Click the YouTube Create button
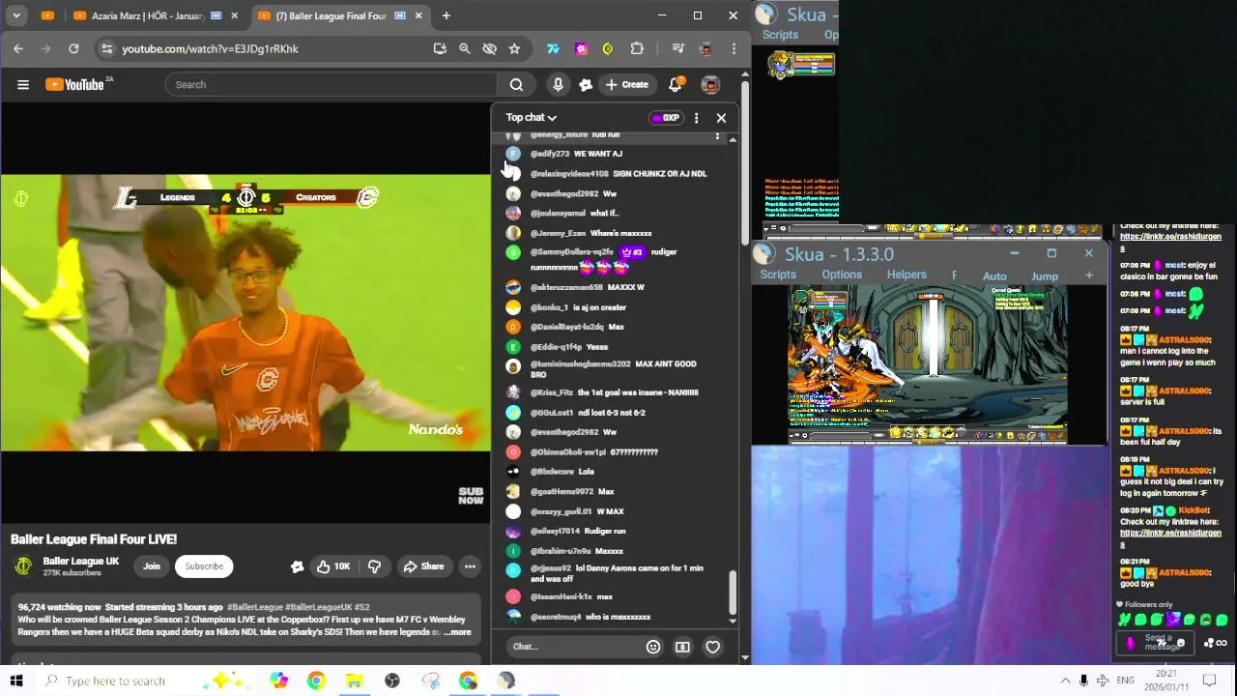This screenshot has width=1237, height=696. (626, 84)
